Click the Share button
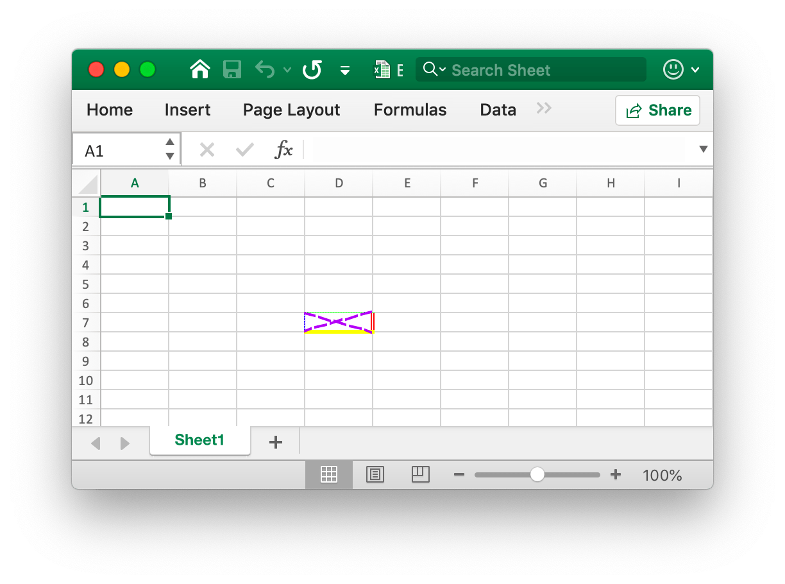The height and width of the screenshot is (584, 785). click(x=657, y=110)
